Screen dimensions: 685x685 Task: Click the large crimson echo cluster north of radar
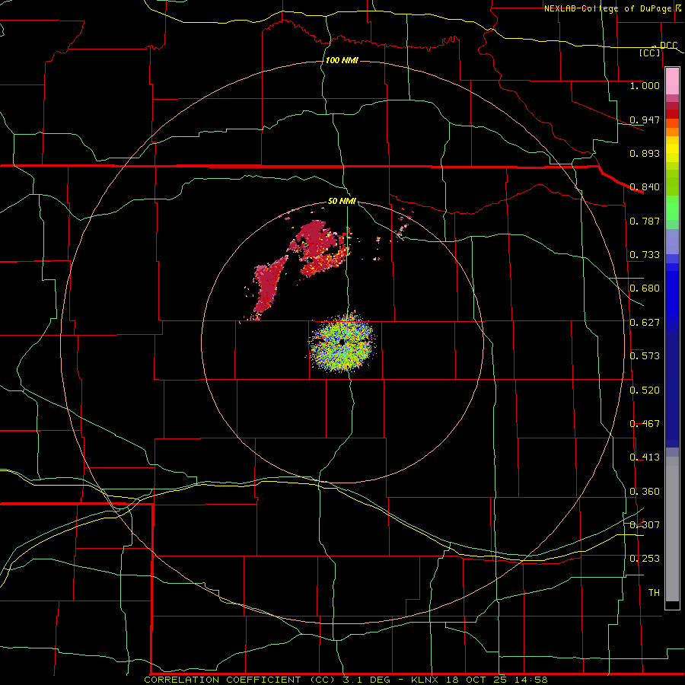(321, 247)
